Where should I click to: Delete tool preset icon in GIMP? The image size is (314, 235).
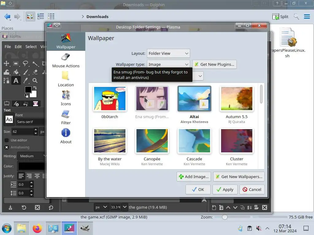coord(37,208)
